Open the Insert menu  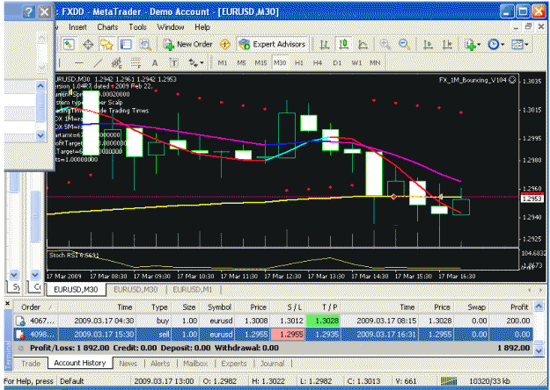coord(77,27)
